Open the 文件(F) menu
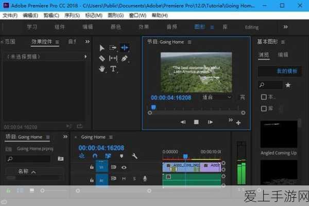The width and height of the screenshot is (309, 206). tap(10, 15)
